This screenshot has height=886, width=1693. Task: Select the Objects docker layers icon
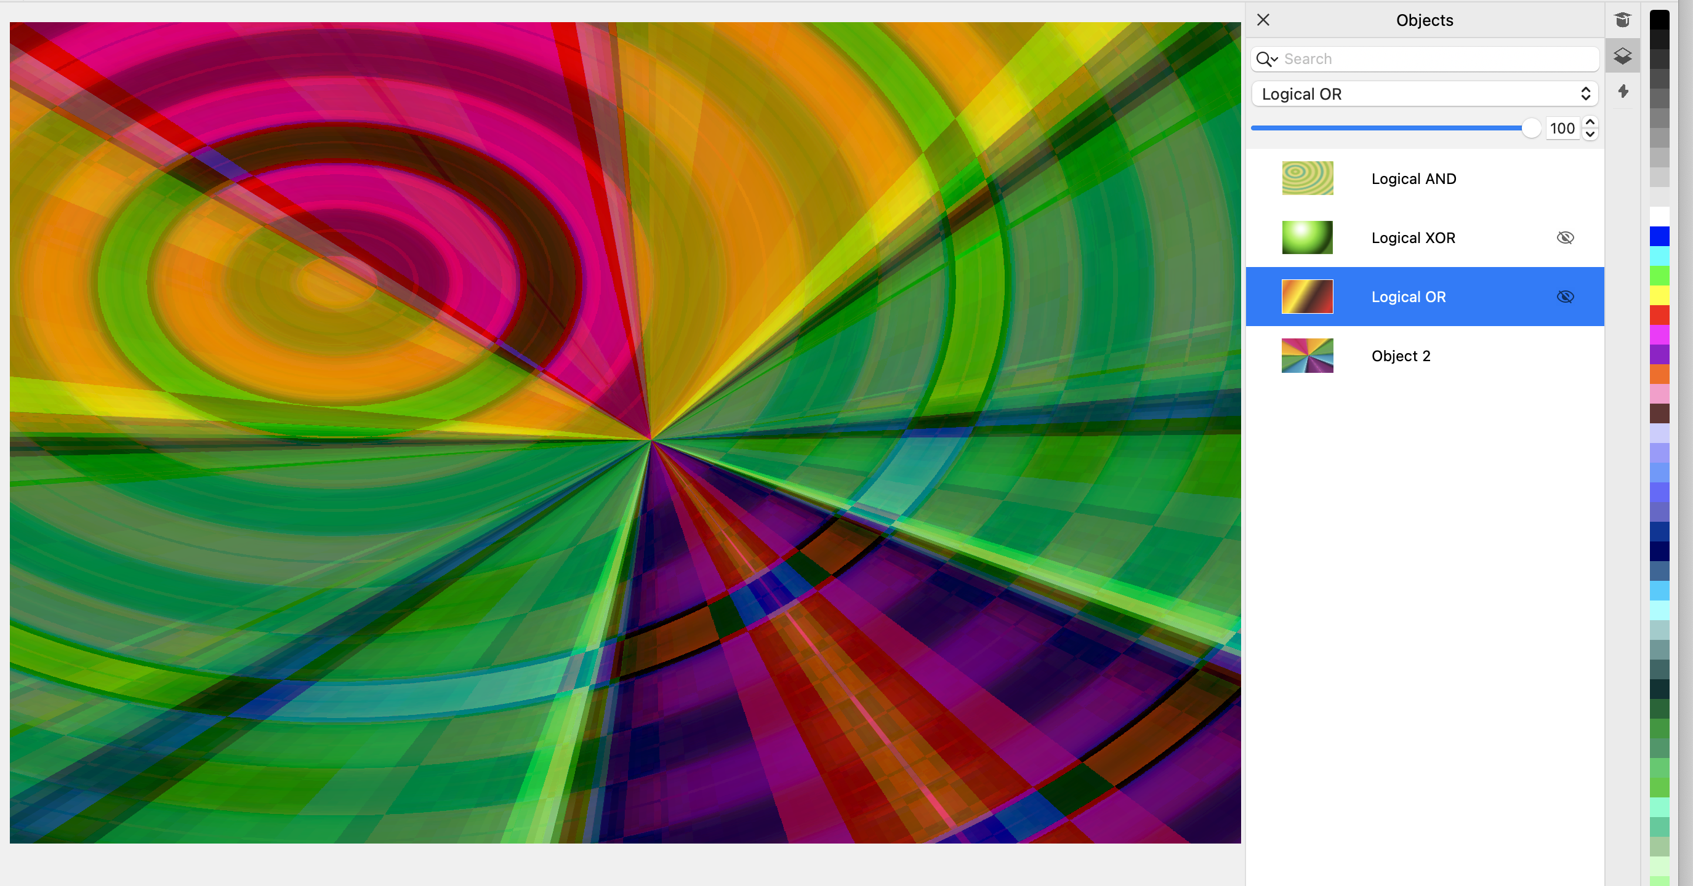pos(1622,56)
